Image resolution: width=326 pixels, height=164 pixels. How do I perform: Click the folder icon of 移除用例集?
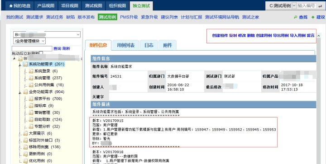(25, 147)
